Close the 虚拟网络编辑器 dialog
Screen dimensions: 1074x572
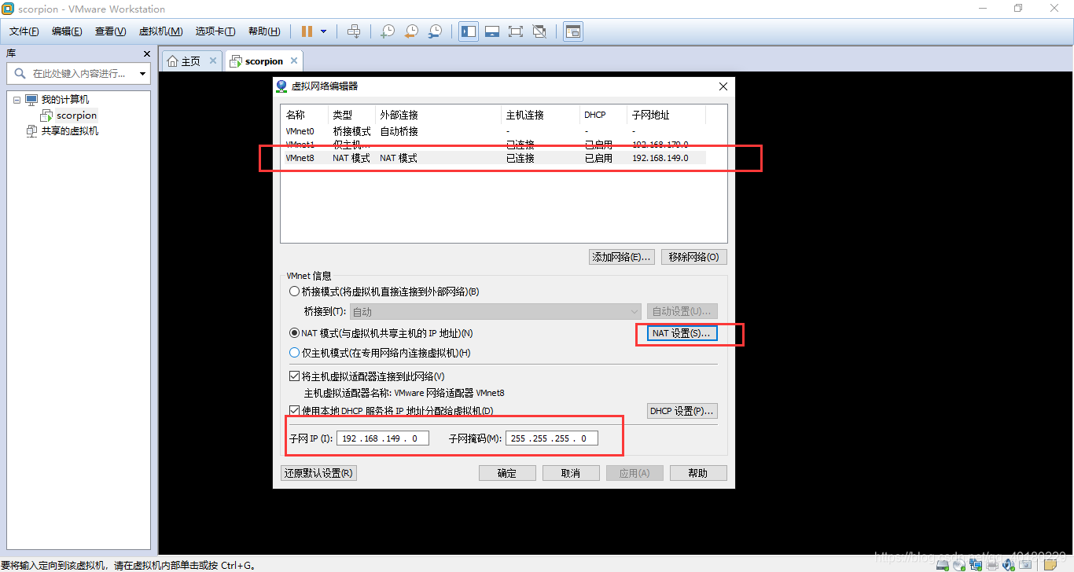(723, 86)
